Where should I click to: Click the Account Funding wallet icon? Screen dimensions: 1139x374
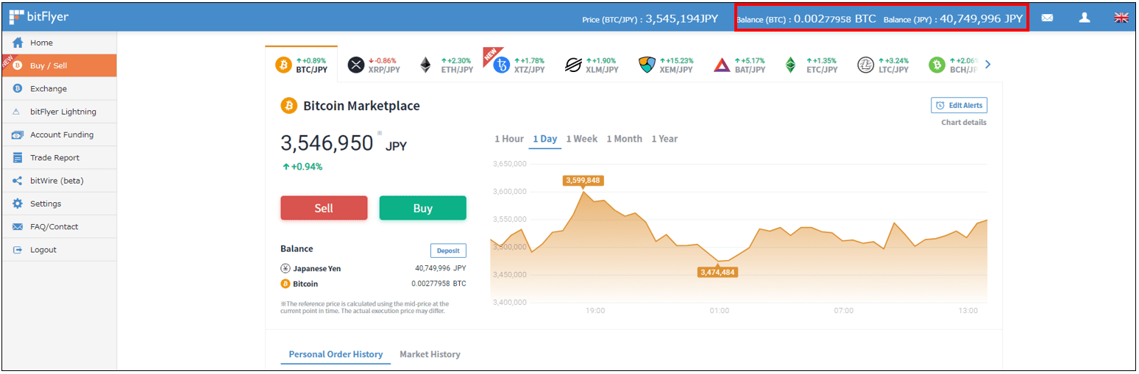18,135
